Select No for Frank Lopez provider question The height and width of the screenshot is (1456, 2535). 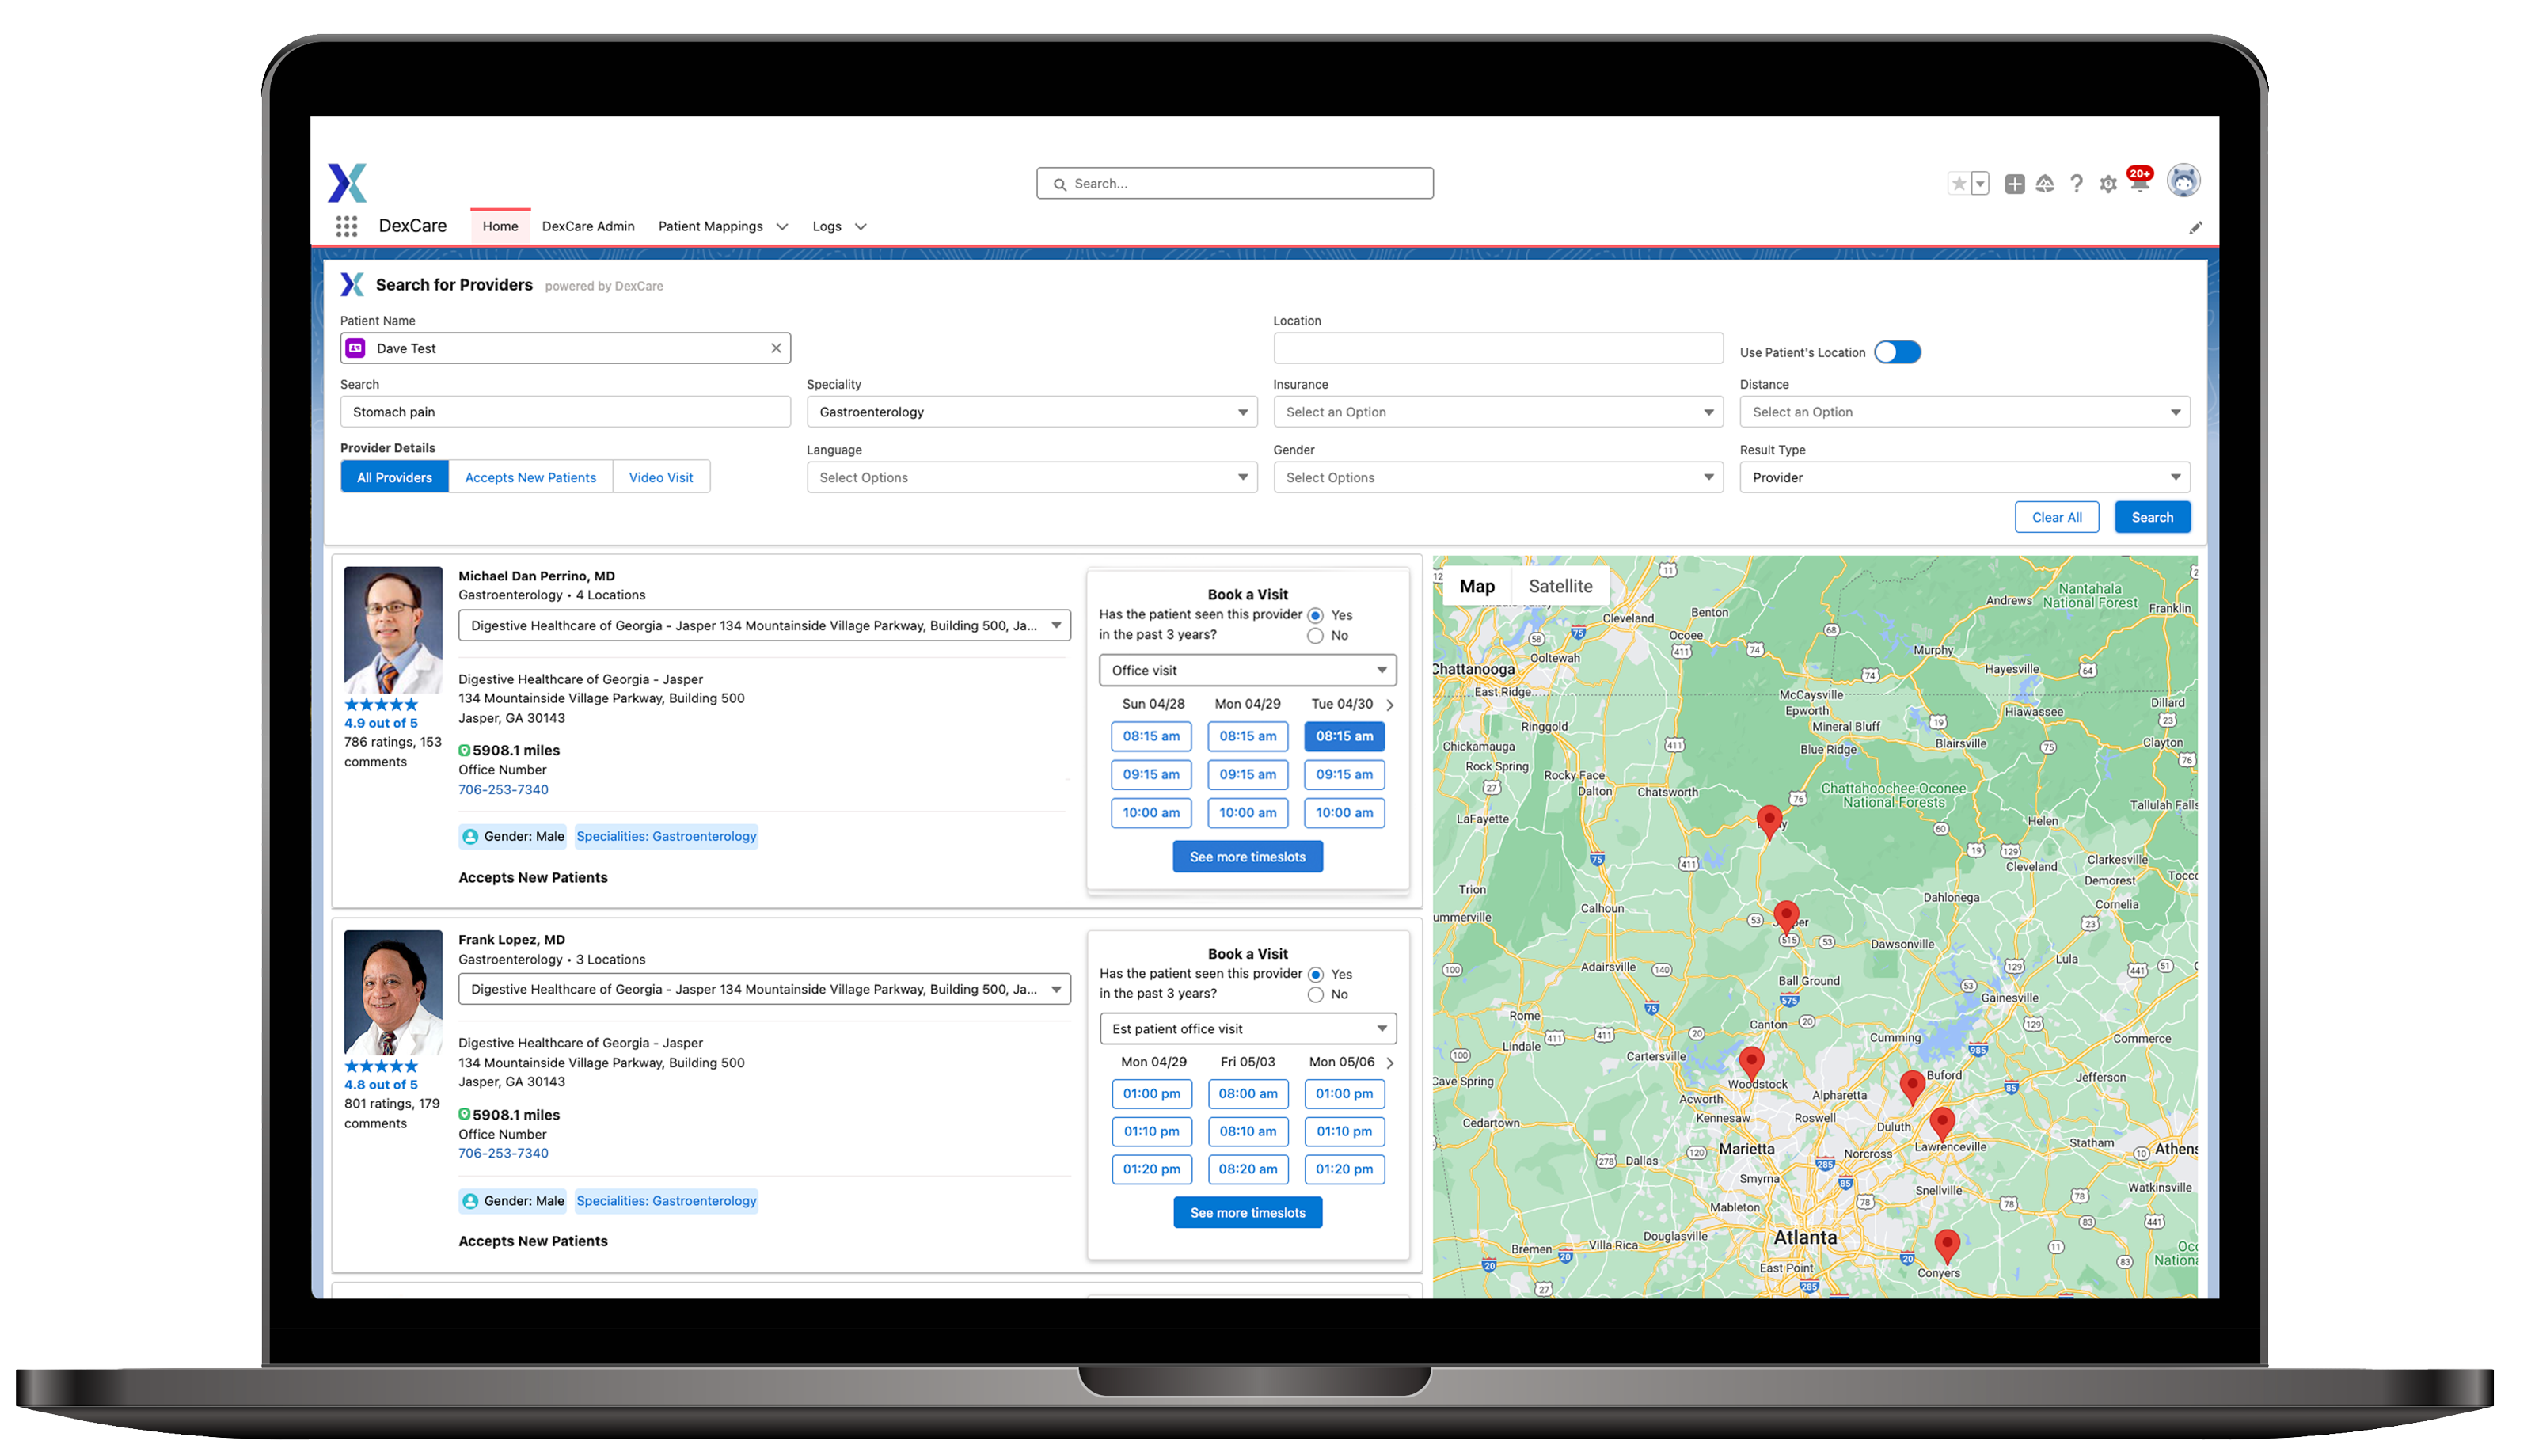tap(1316, 994)
